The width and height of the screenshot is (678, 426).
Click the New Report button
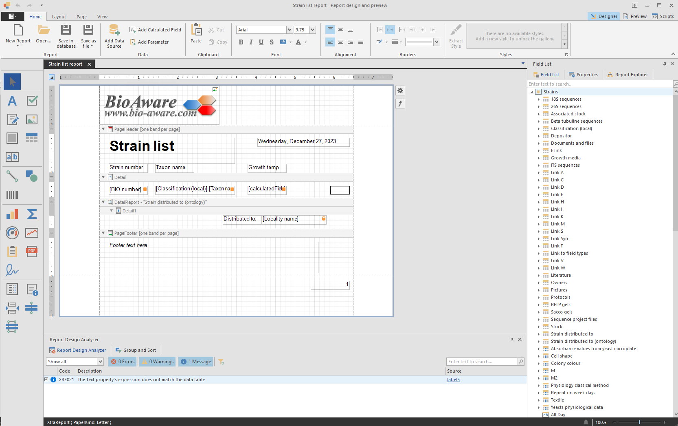[x=18, y=35]
